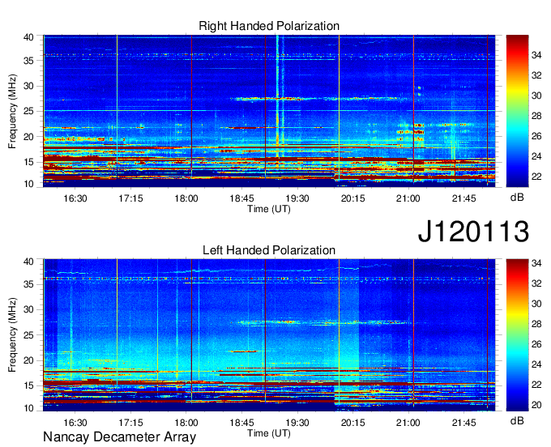The height and width of the screenshot is (447, 551).
Task: Click 24 dB mark on right-handed color bar
Action: (536, 156)
